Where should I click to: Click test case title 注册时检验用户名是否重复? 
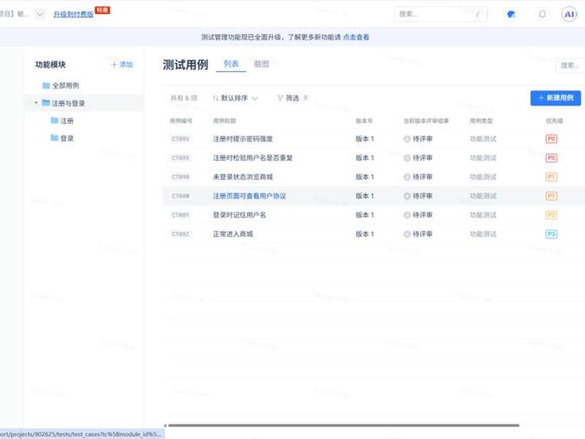252,158
